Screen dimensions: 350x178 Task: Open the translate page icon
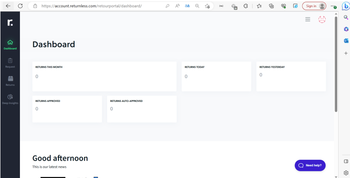(187, 6)
